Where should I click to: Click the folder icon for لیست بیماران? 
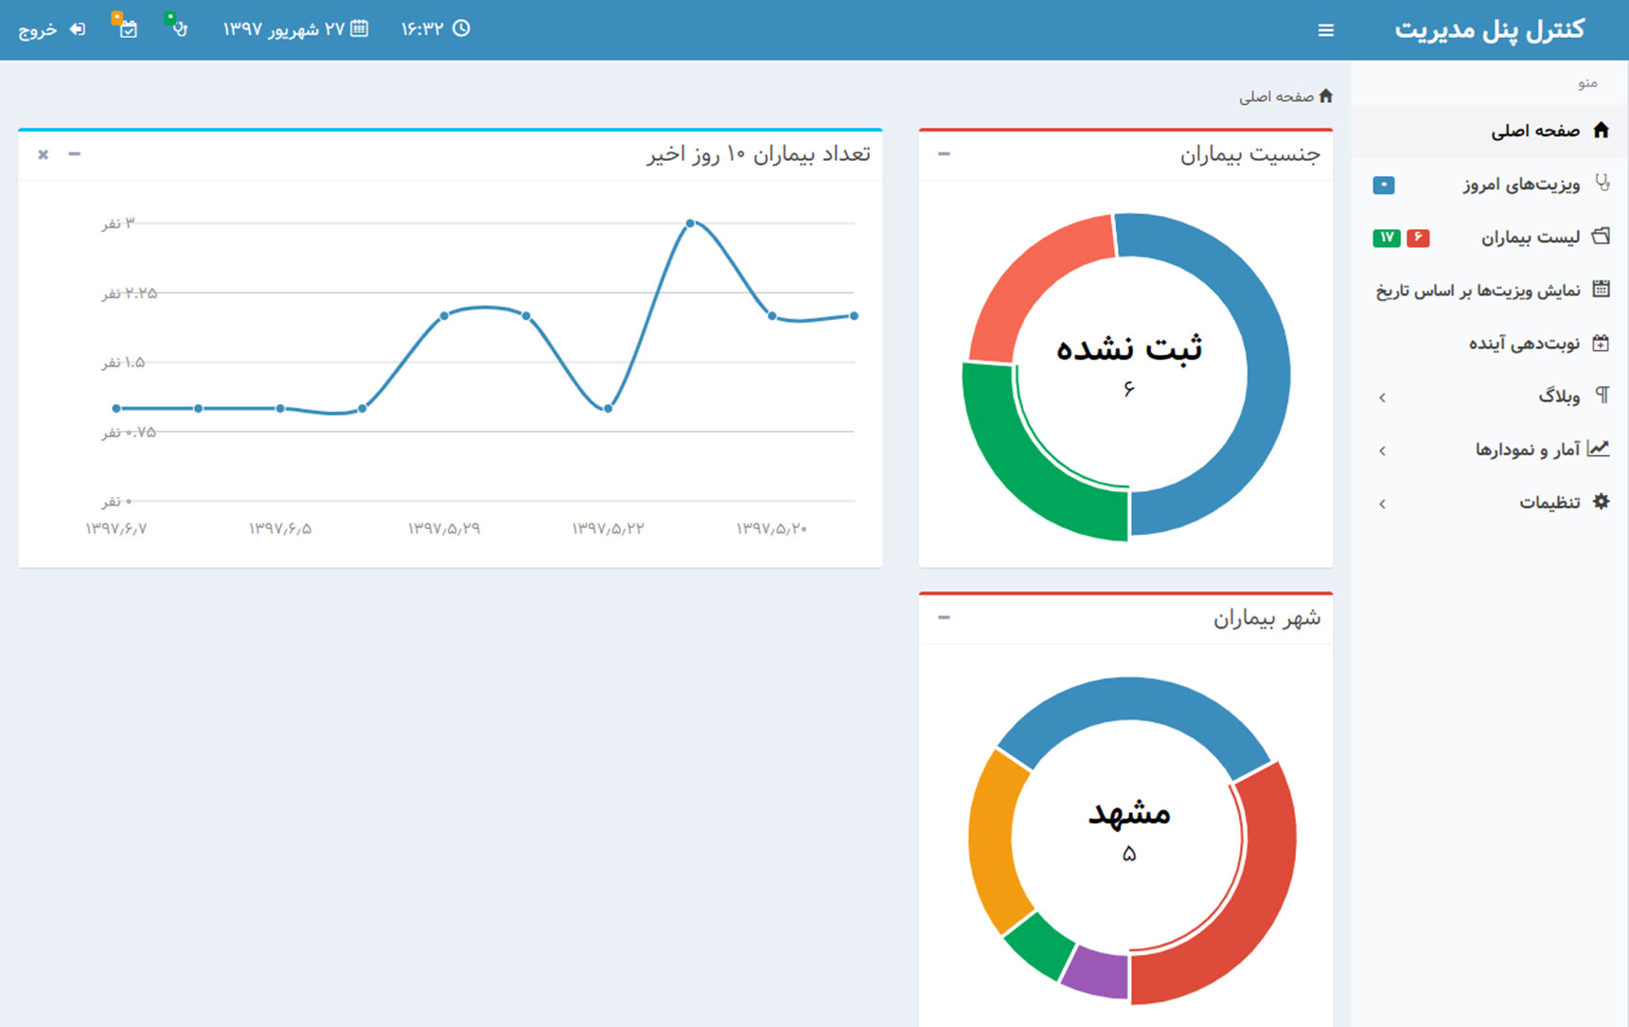(x=1601, y=237)
